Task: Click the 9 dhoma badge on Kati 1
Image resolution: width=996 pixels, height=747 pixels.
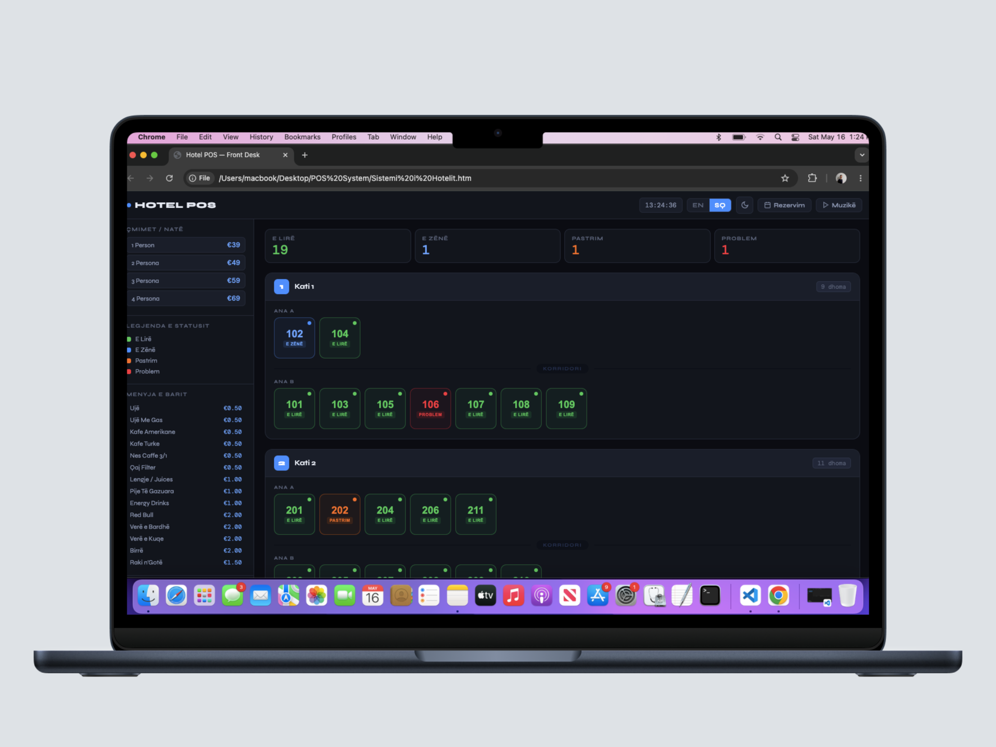Action: [x=833, y=287]
